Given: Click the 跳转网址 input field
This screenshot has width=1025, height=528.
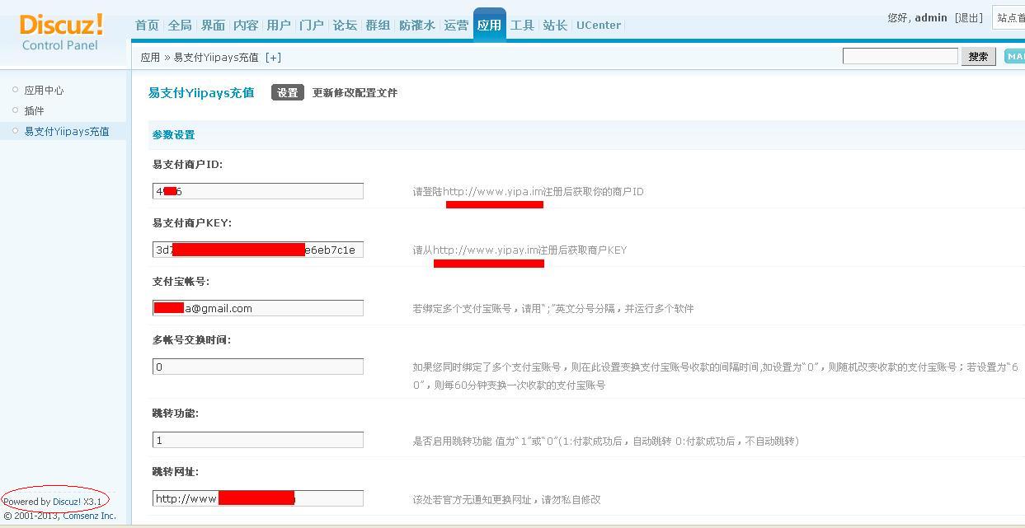Looking at the screenshot, I should 258,498.
